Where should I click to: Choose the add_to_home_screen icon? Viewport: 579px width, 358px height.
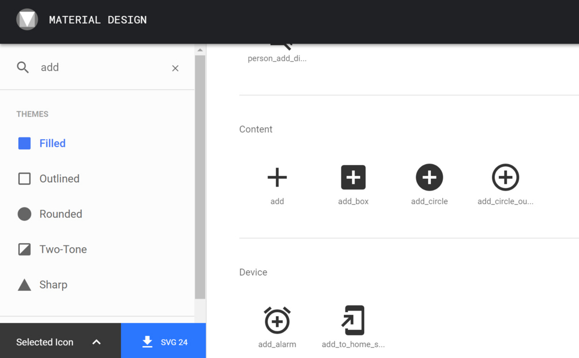353,320
